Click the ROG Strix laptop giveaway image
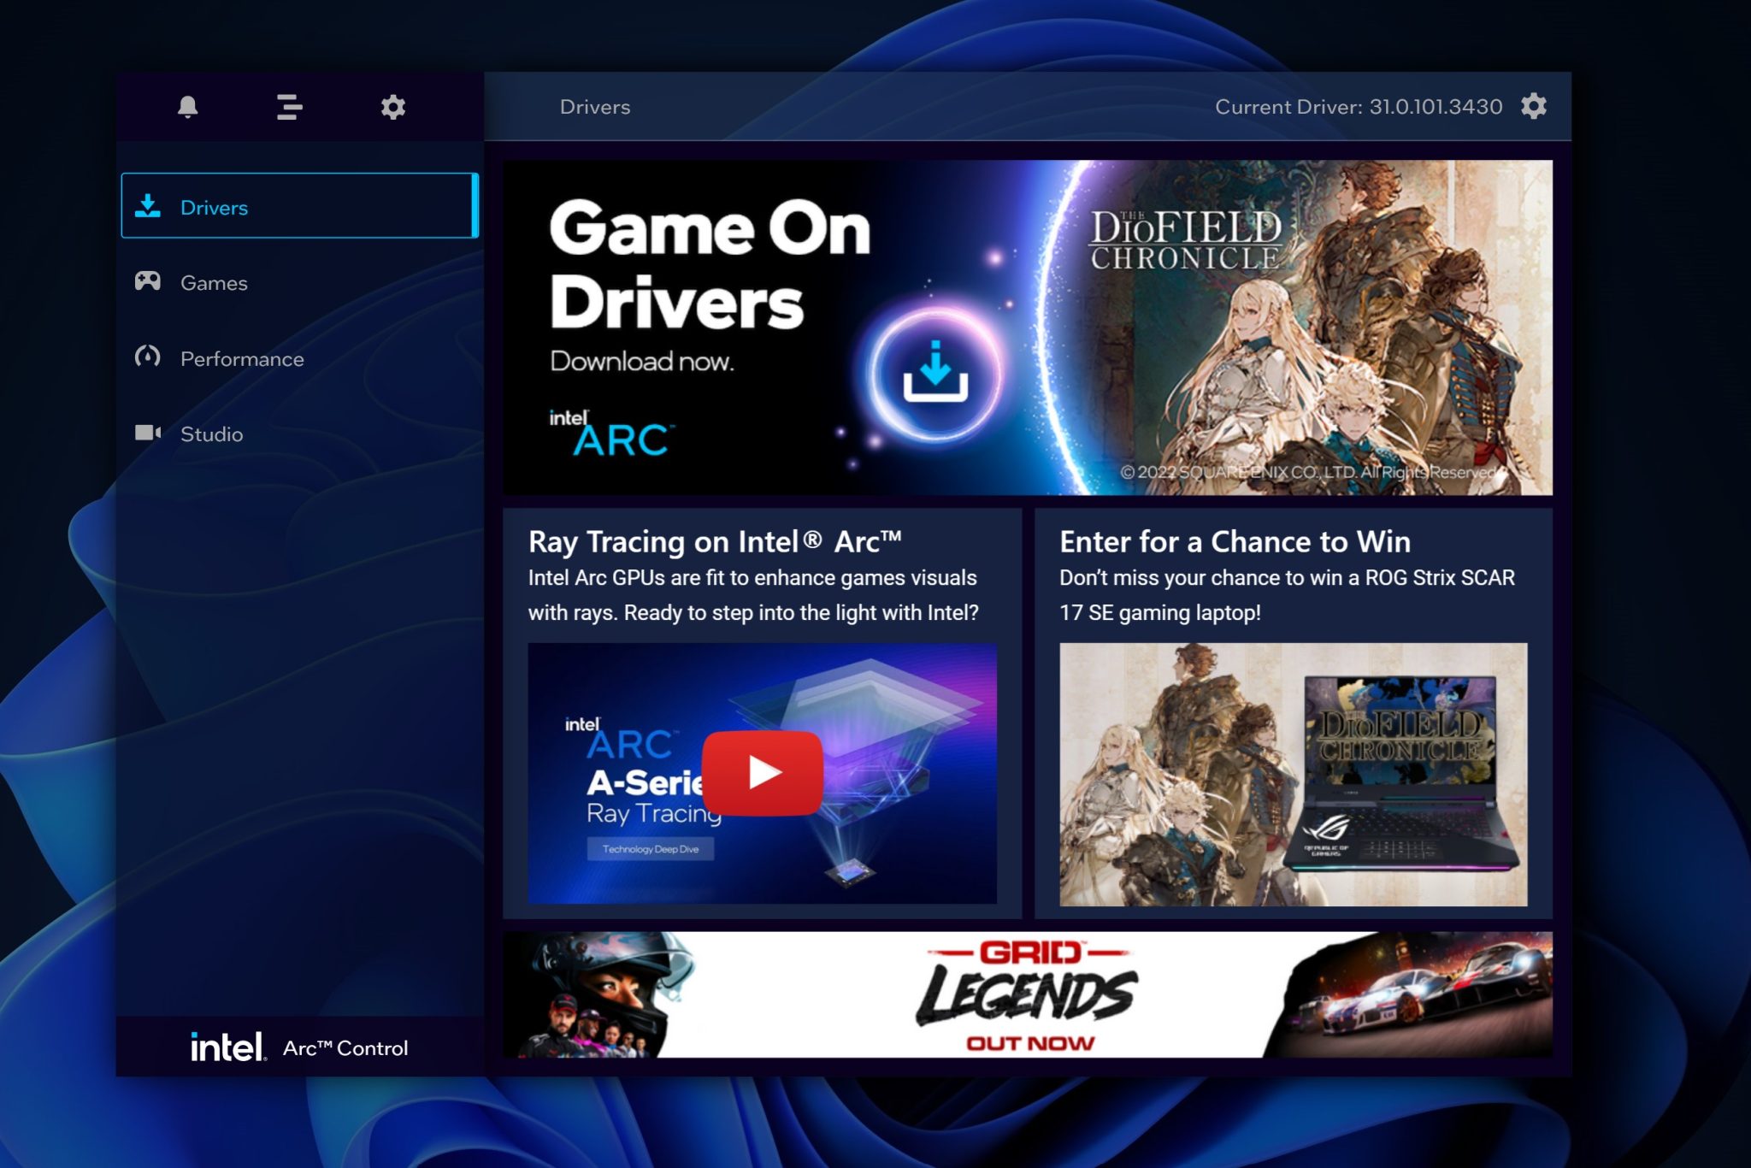 [x=1293, y=774]
